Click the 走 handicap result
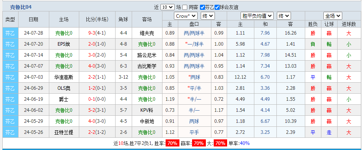The width and height of the screenshot is (362, 150). (x=329, y=133)
